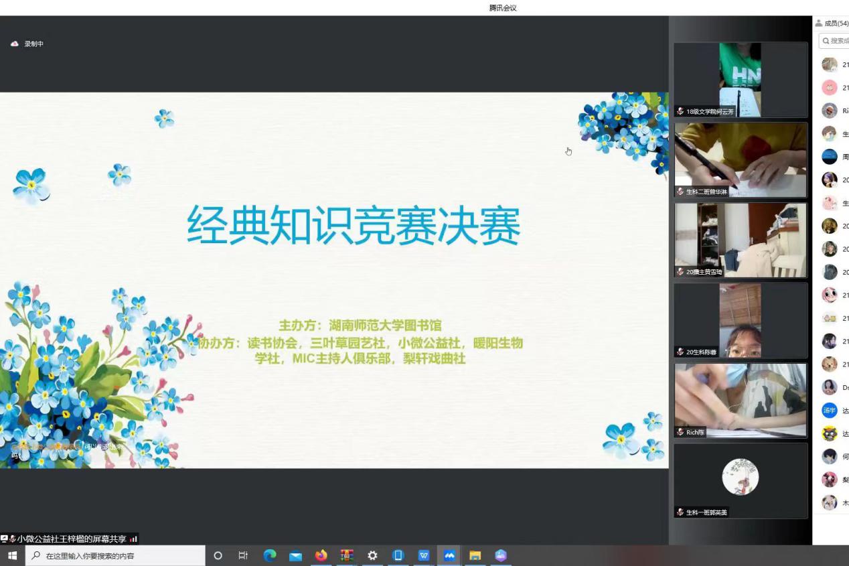Viewport: 849px width, 566px height.
Task: Open Firefox from the taskbar
Action: point(321,555)
